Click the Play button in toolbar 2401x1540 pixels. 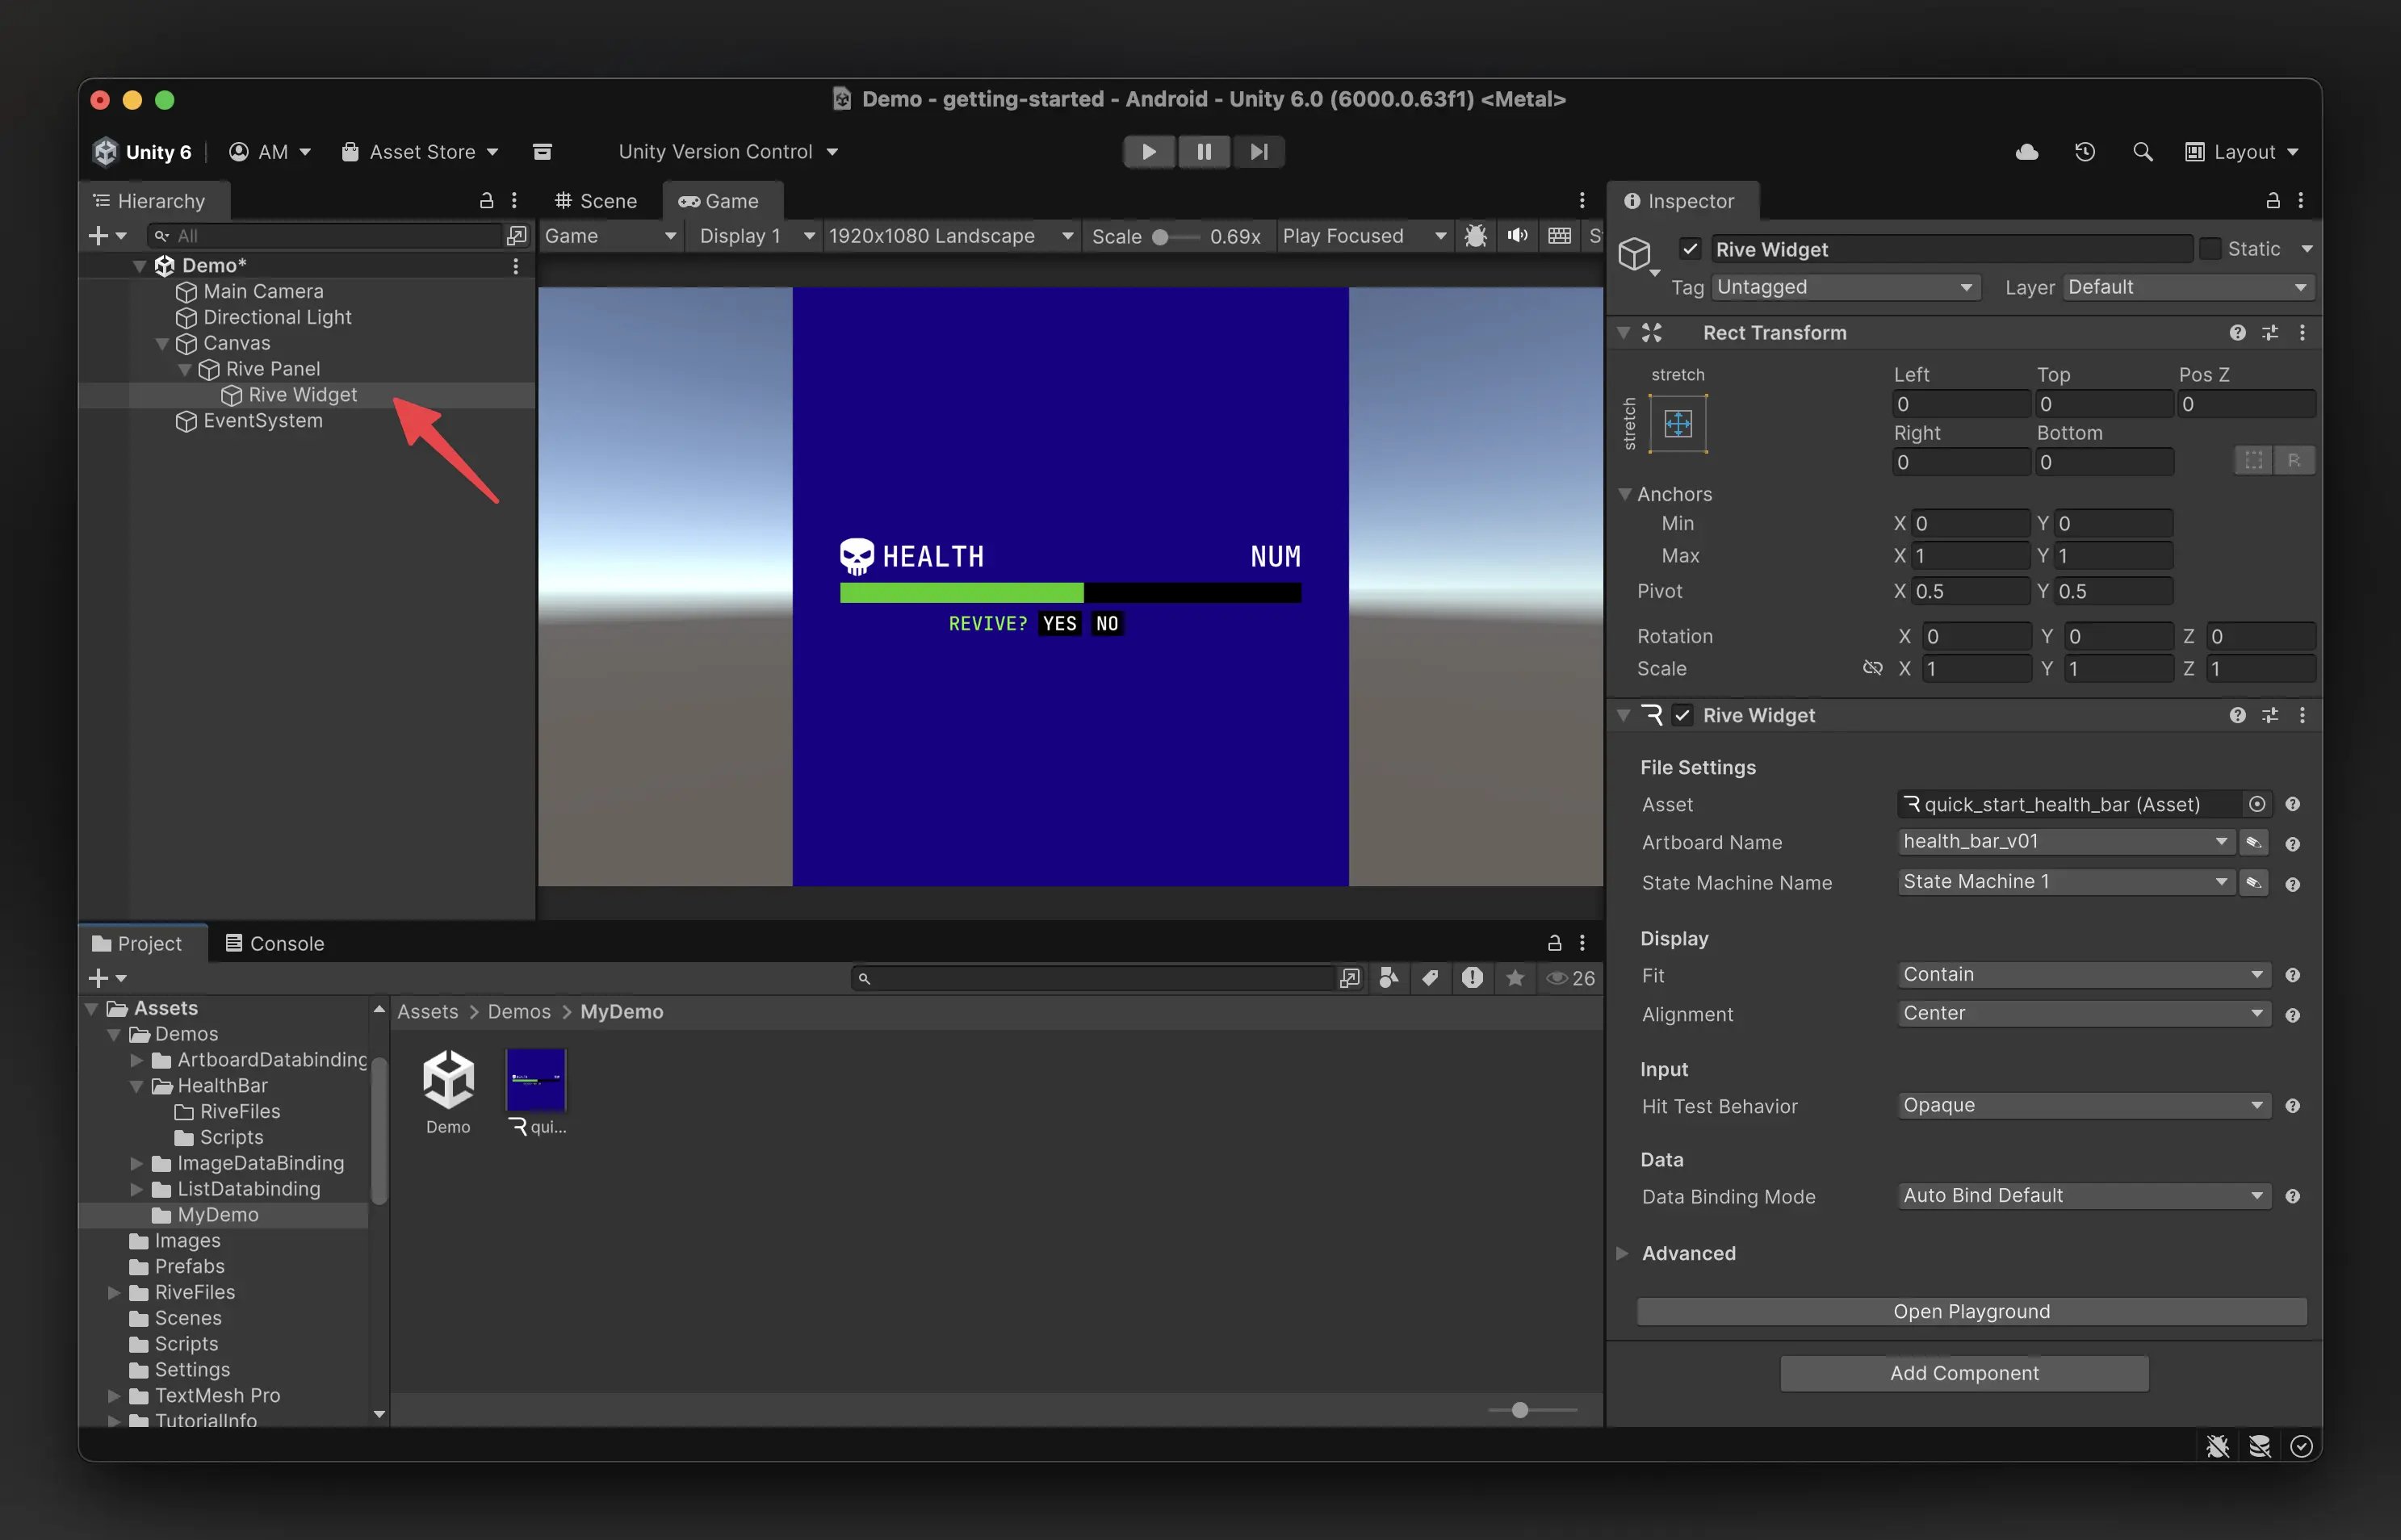pos(1149,152)
